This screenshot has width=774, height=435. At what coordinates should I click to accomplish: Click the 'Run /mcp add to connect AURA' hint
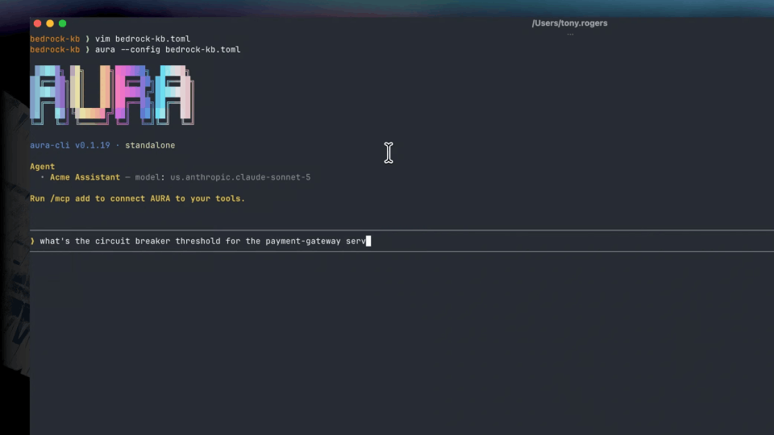coord(138,199)
